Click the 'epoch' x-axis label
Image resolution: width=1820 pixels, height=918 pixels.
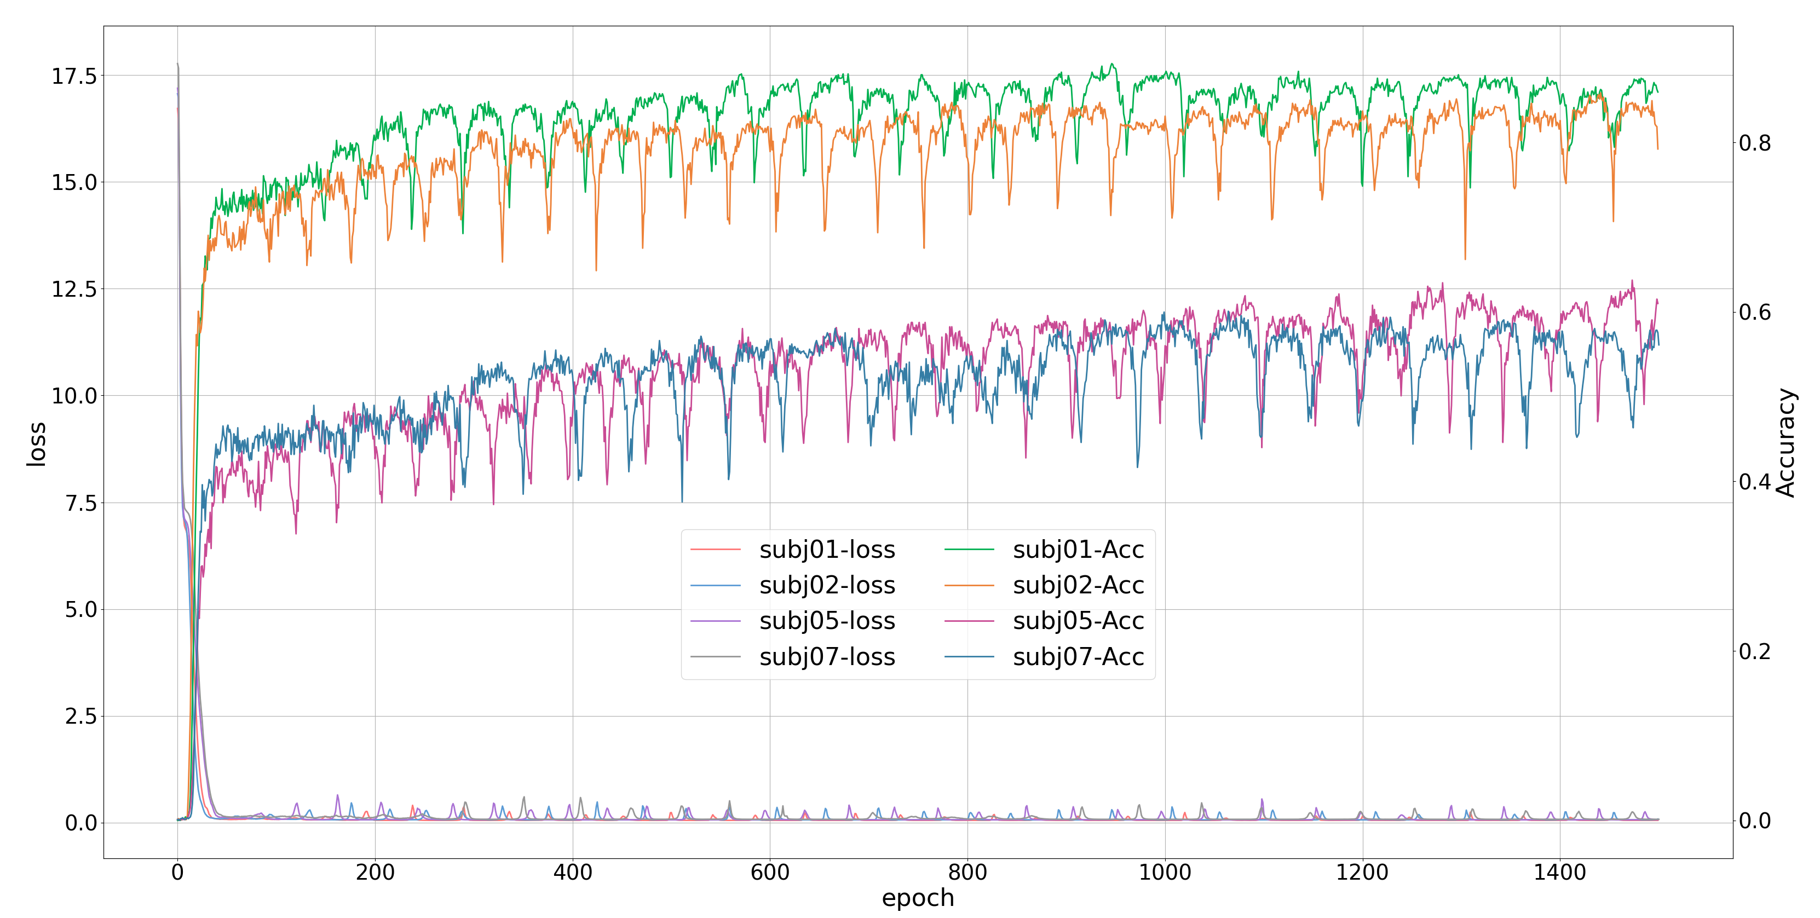[x=918, y=898]
